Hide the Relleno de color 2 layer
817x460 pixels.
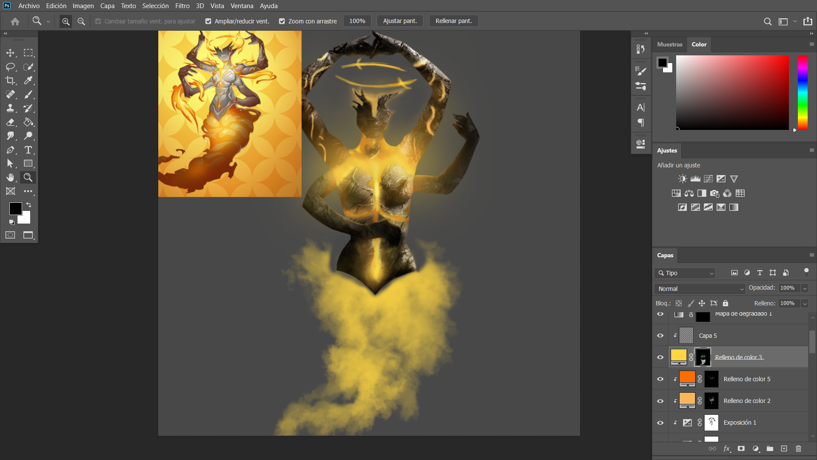click(660, 401)
